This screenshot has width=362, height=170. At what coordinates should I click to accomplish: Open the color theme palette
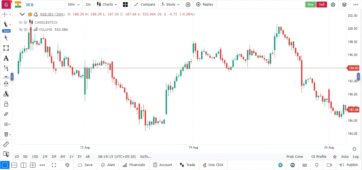point(67,165)
